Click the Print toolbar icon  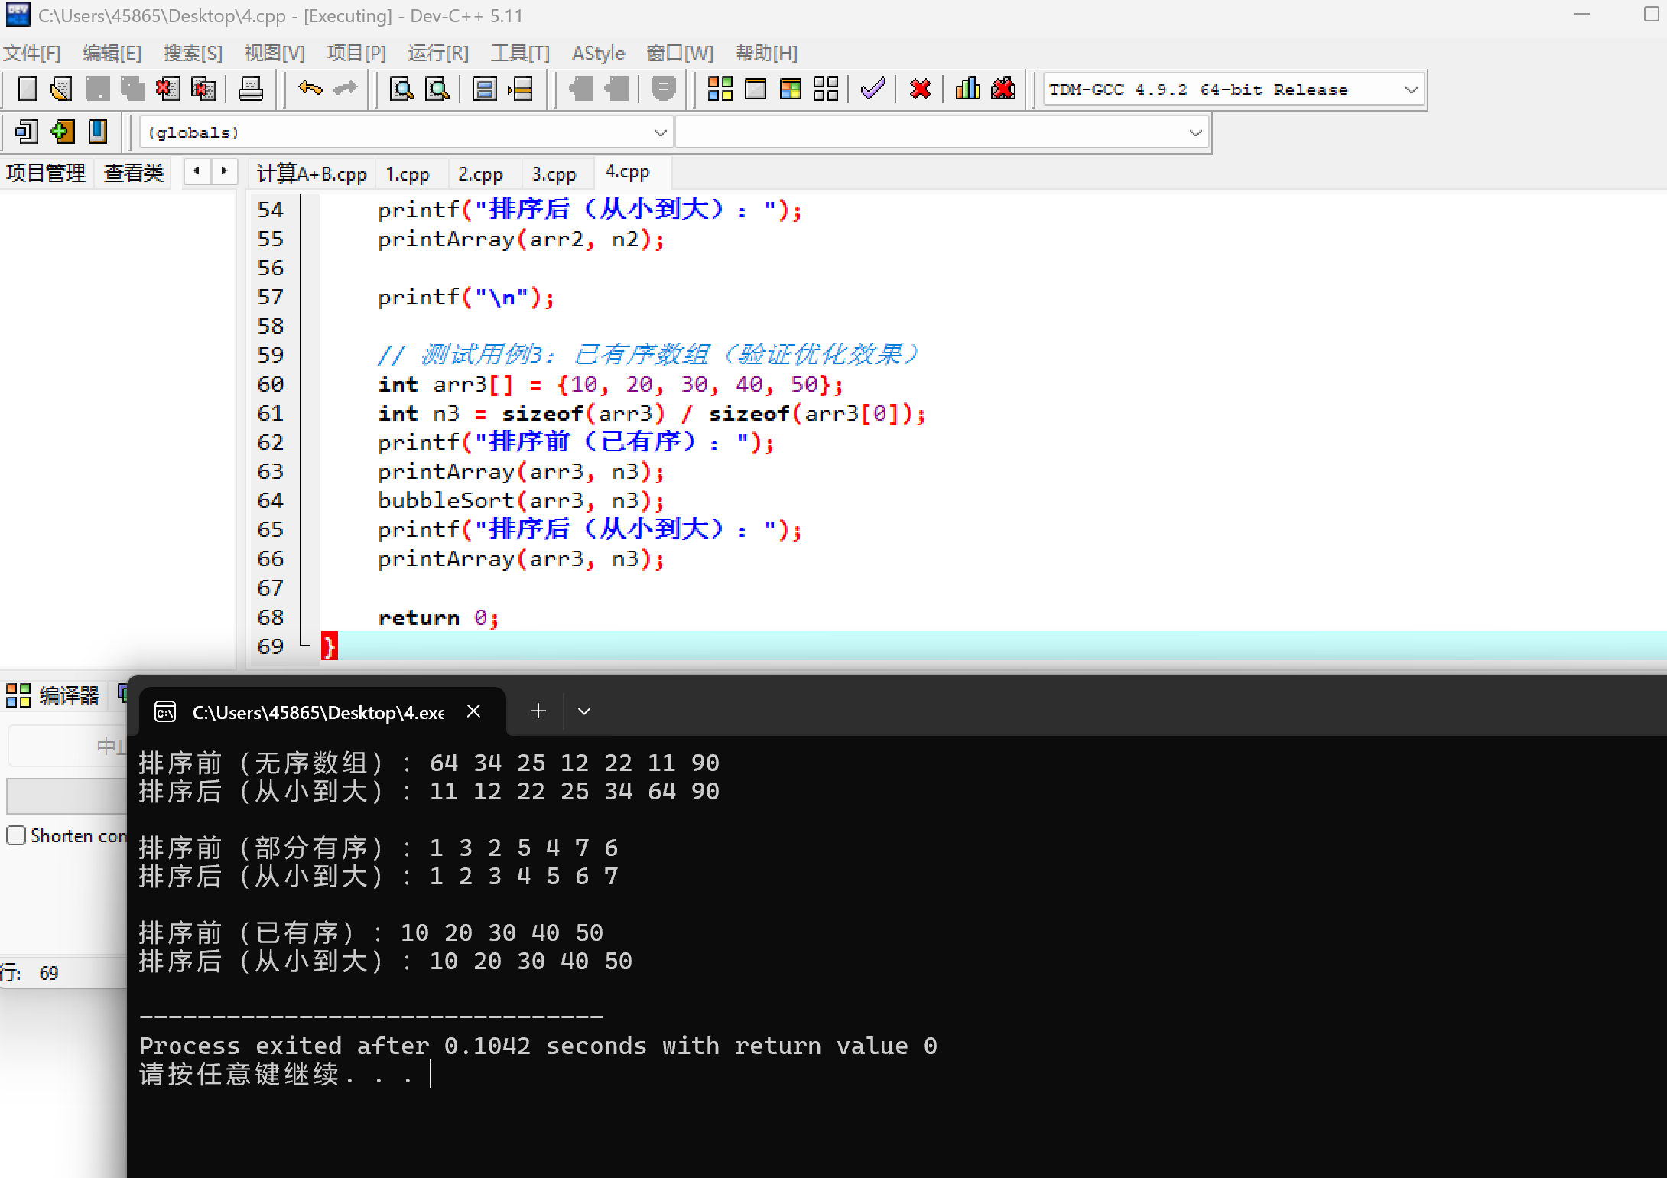[250, 89]
